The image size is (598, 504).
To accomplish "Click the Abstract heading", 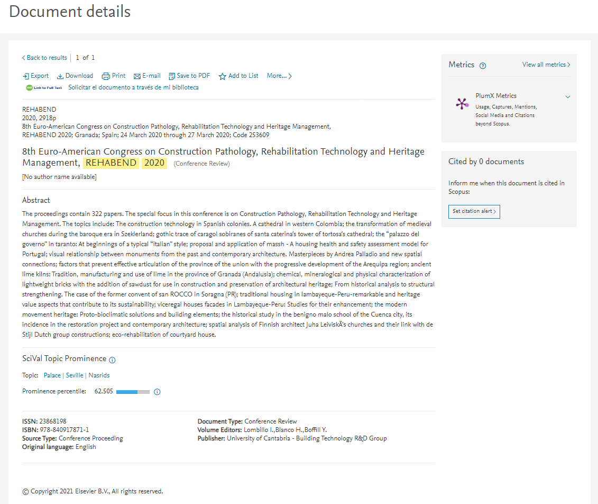I will 36,200.
